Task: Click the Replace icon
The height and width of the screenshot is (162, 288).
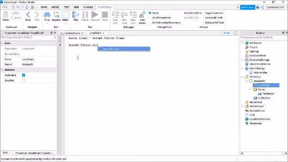Action: (56, 15)
